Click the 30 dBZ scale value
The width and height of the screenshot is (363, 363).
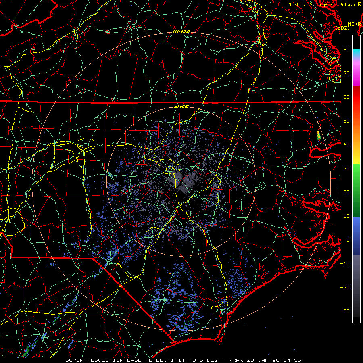pos(346,168)
